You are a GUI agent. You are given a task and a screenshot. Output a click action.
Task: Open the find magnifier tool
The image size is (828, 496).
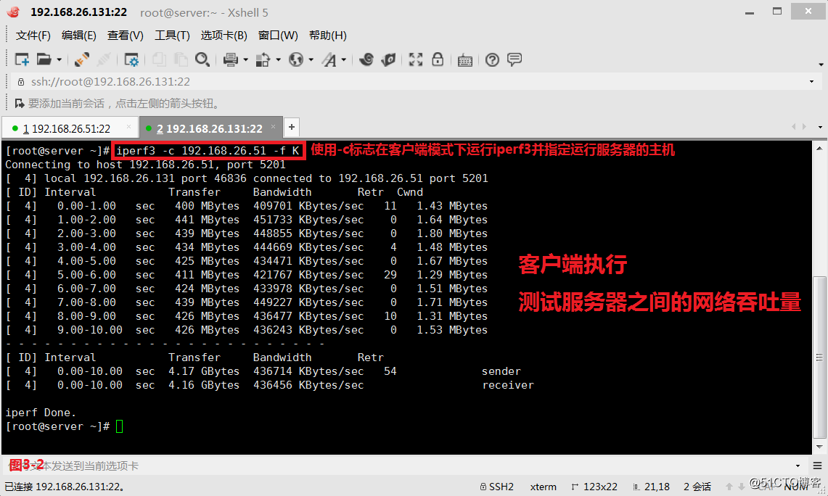(x=202, y=59)
